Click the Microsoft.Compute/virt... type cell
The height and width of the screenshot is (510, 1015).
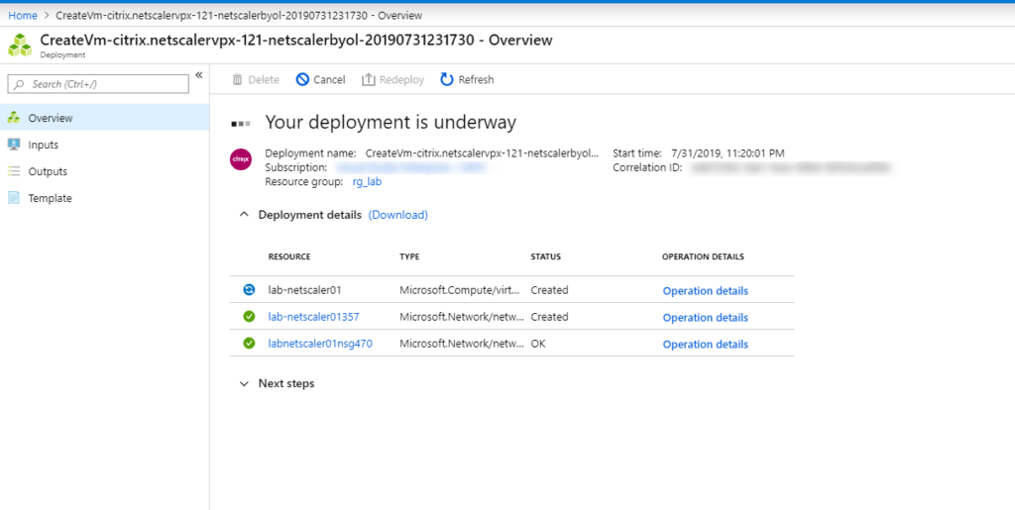pyautogui.click(x=460, y=290)
